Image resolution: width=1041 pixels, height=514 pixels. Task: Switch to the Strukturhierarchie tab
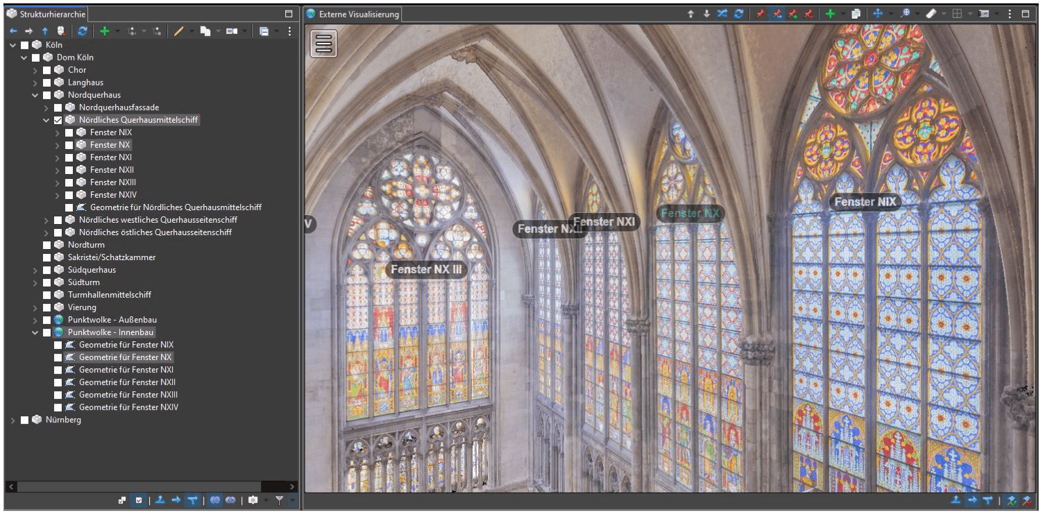(46, 14)
